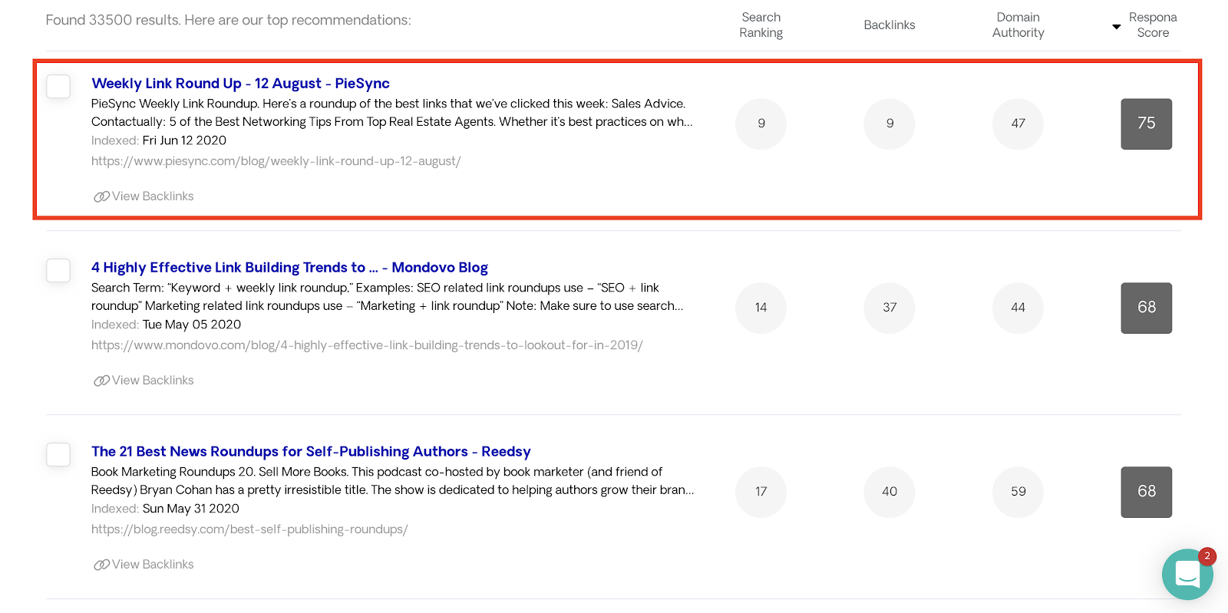Select the PieSync Weekly Link Round Up checkbox

(x=58, y=86)
